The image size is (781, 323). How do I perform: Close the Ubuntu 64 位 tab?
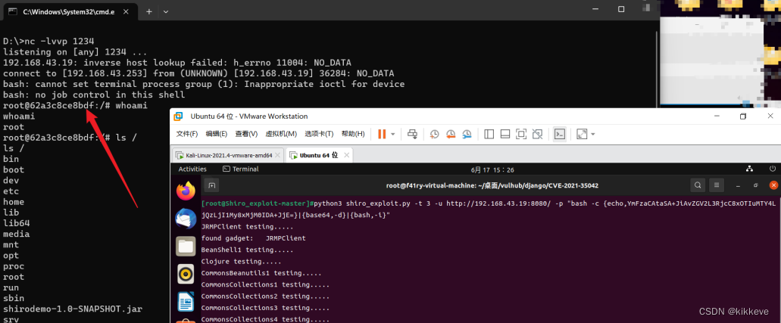347,155
